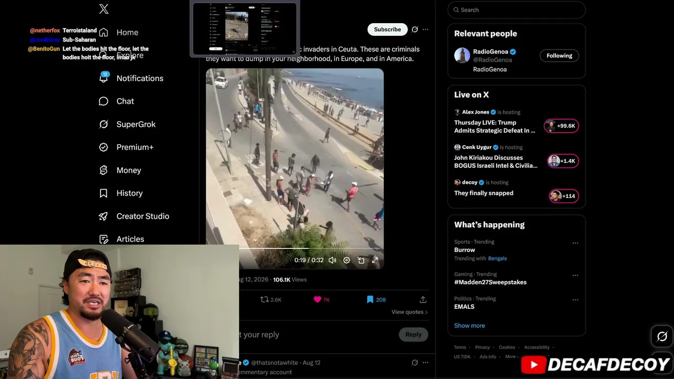Open more options for #Madden27Sweepstakes trend

coord(575,275)
